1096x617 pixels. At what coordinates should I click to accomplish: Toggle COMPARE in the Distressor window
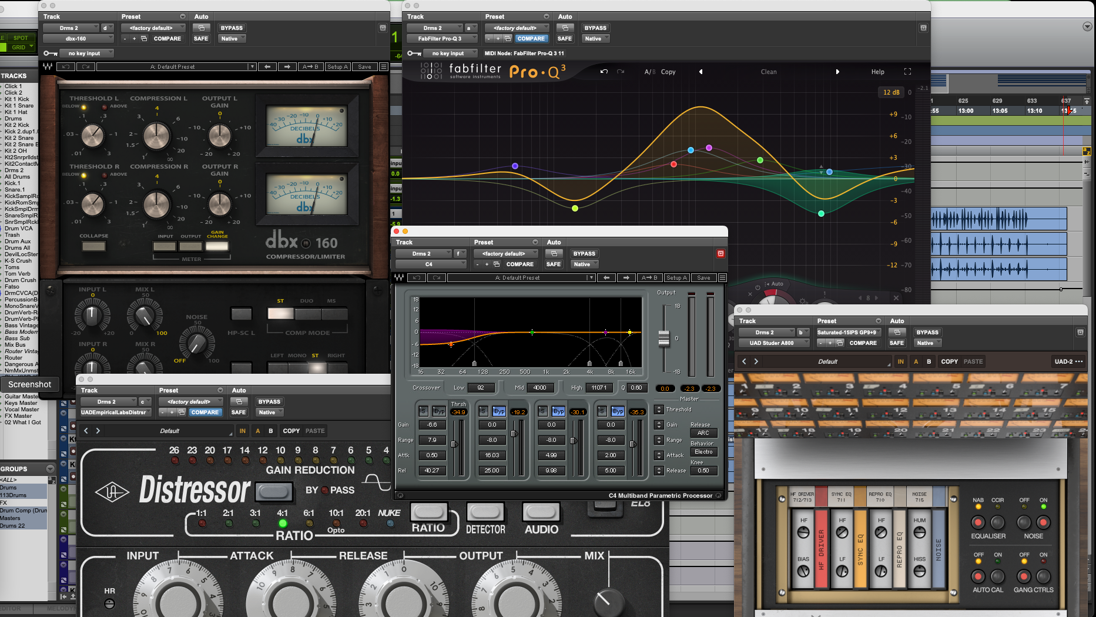(205, 413)
